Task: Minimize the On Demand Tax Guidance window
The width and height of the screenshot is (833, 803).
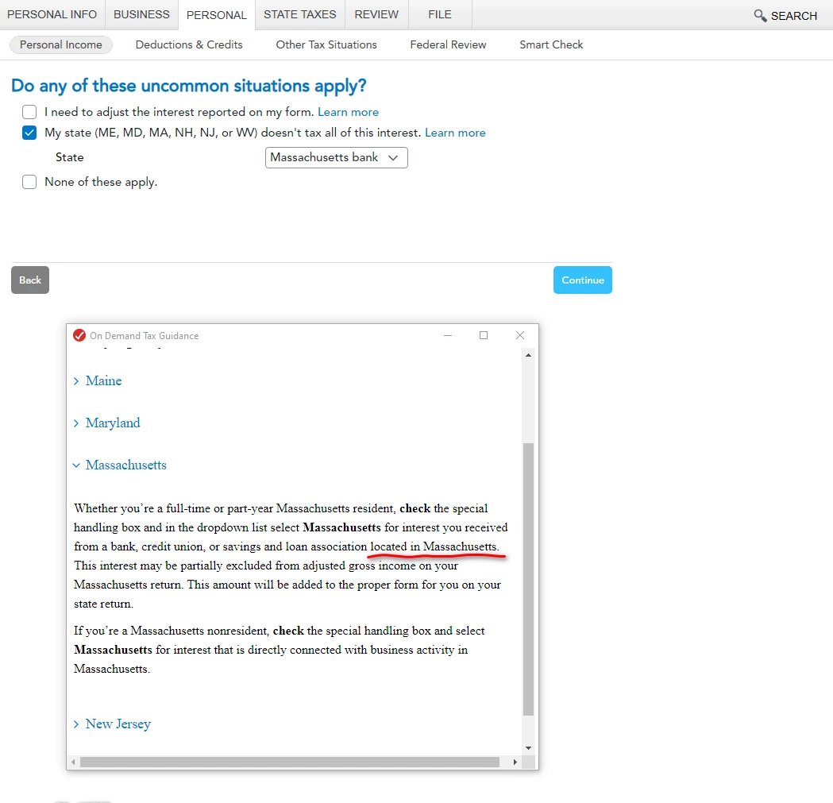Action: [448, 335]
